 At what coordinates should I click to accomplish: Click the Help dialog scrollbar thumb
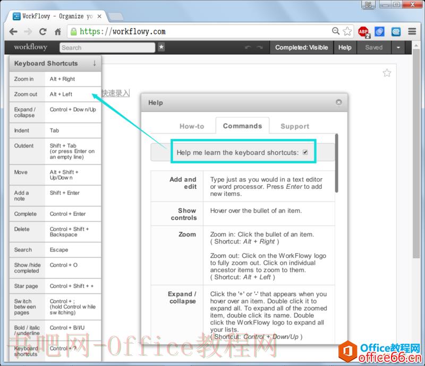coord(336,163)
